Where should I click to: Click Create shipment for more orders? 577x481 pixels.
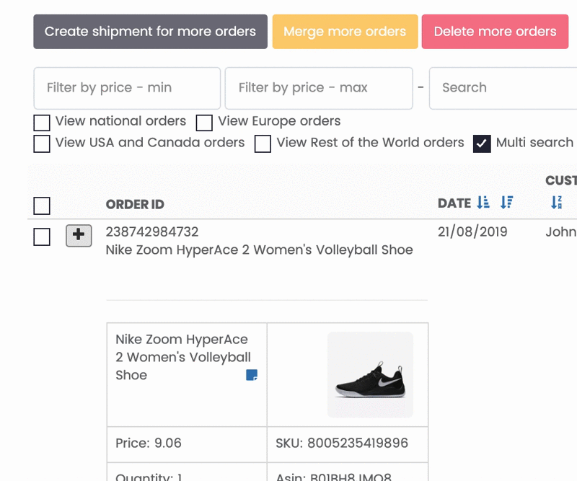(x=151, y=32)
